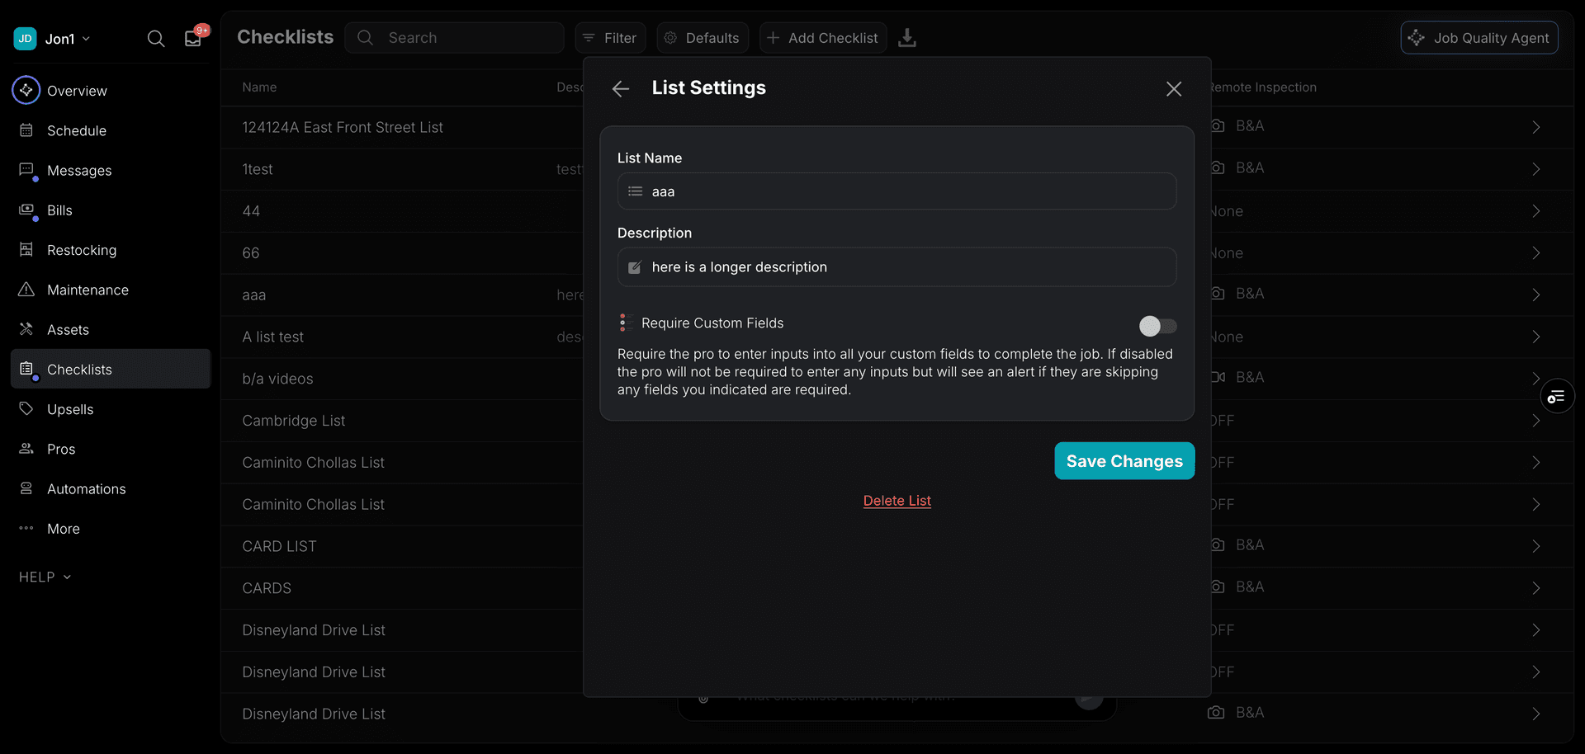Enable the Require Custom Fields toggle

tap(1158, 326)
